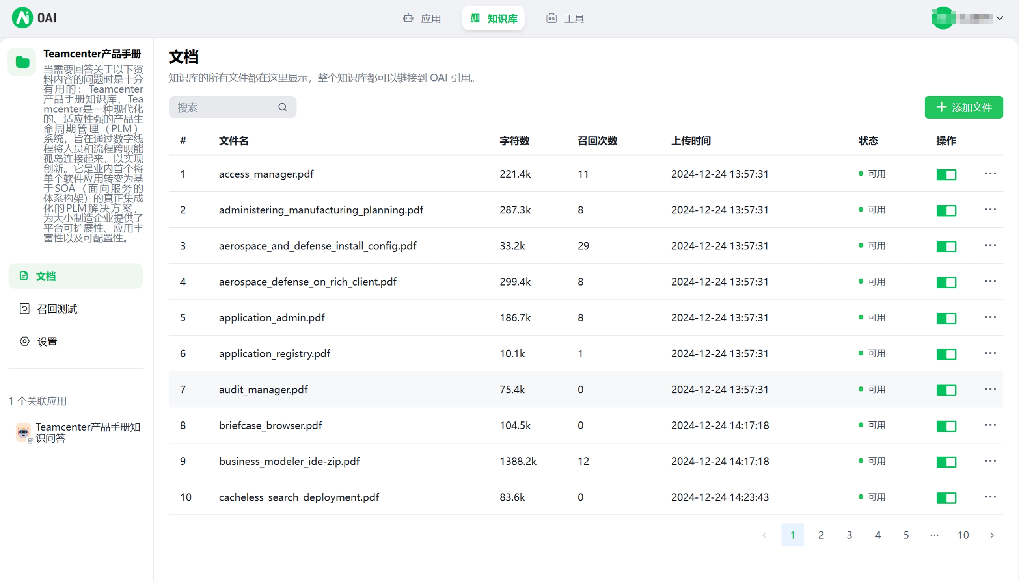1019x581 pixels.
Task: Select current page 1 in pagination
Action: [793, 535]
